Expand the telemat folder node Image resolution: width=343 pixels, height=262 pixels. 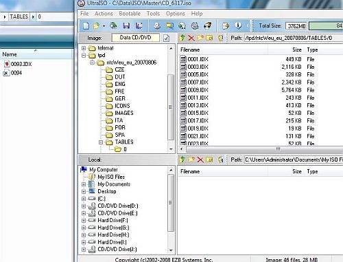click(84, 48)
